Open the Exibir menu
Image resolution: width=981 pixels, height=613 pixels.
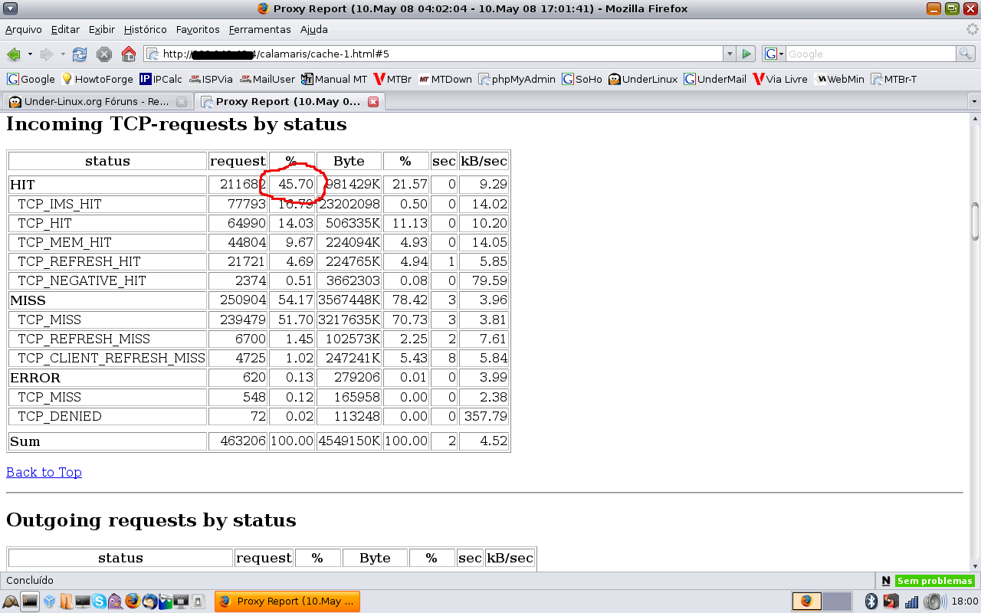[x=102, y=29]
